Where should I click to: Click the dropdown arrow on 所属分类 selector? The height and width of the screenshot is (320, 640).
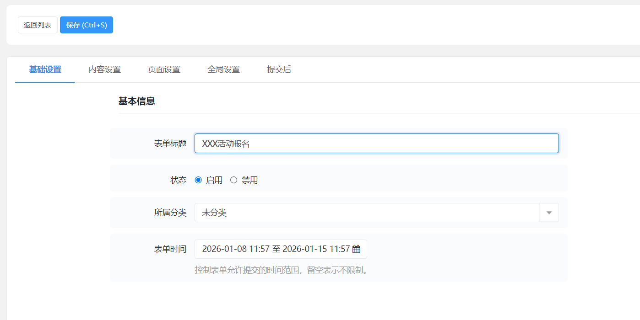548,212
